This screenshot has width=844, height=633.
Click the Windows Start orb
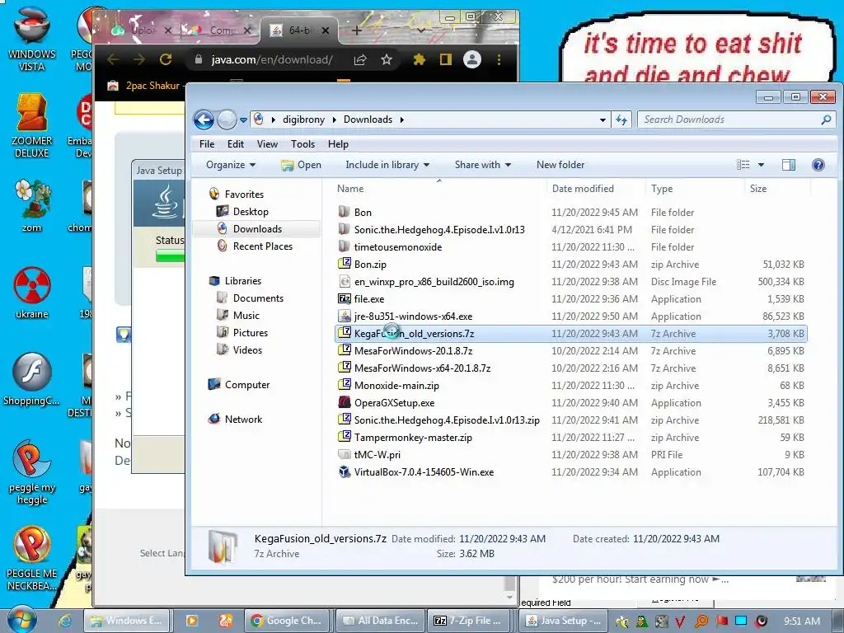pos(22,619)
